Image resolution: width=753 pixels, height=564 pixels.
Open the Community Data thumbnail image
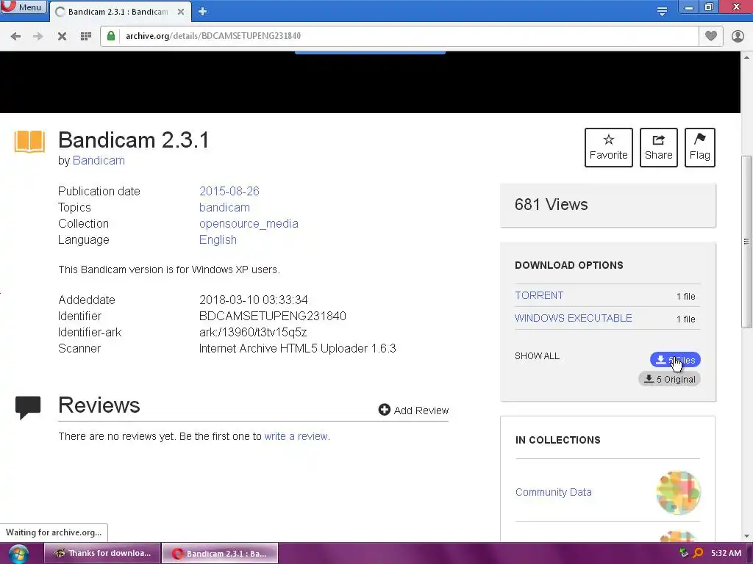pyautogui.click(x=678, y=493)
